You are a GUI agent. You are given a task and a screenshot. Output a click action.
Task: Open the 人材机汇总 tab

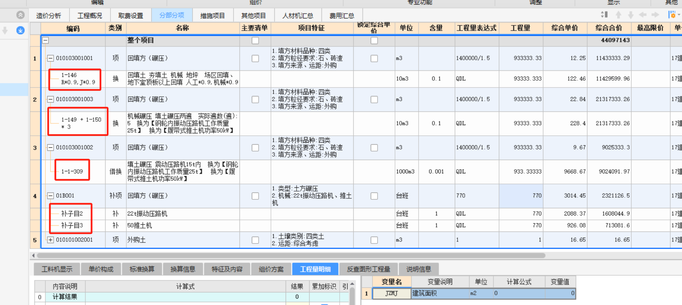point(298,16)
